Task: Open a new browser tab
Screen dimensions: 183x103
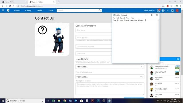Action: click(58, 2)
